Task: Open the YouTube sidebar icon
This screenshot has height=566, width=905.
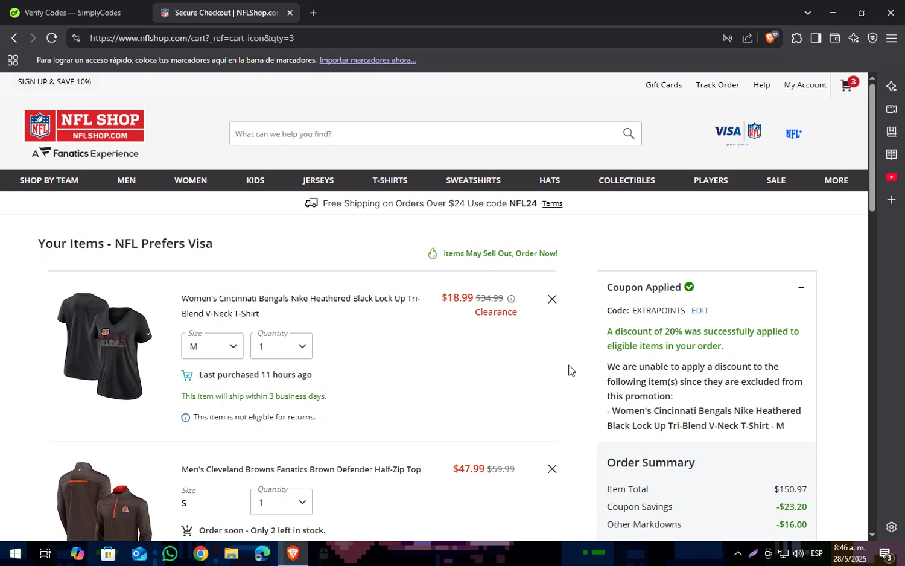Action: click(x=891, y=177)
